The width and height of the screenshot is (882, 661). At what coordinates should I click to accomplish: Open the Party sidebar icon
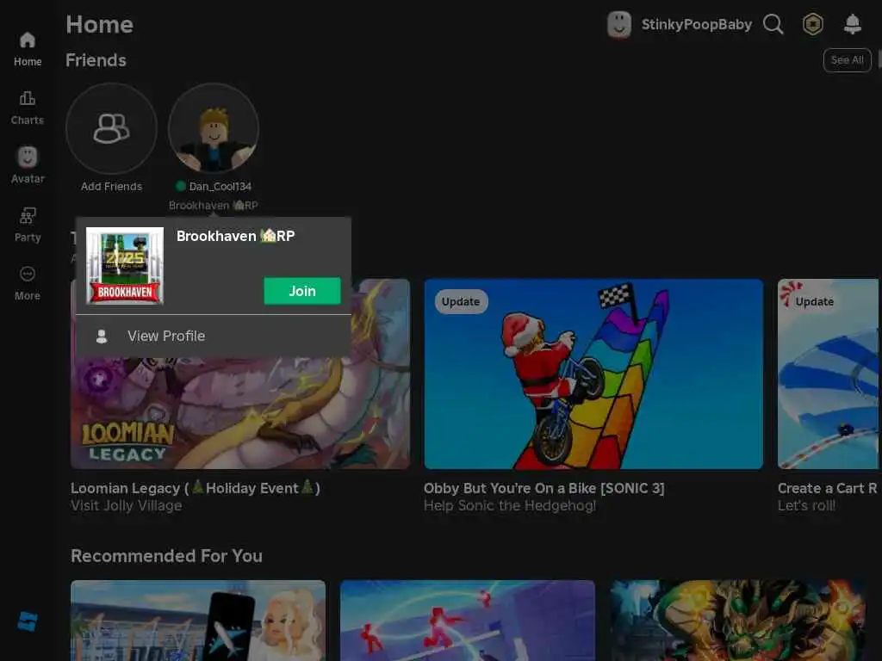tap(27, 225)
